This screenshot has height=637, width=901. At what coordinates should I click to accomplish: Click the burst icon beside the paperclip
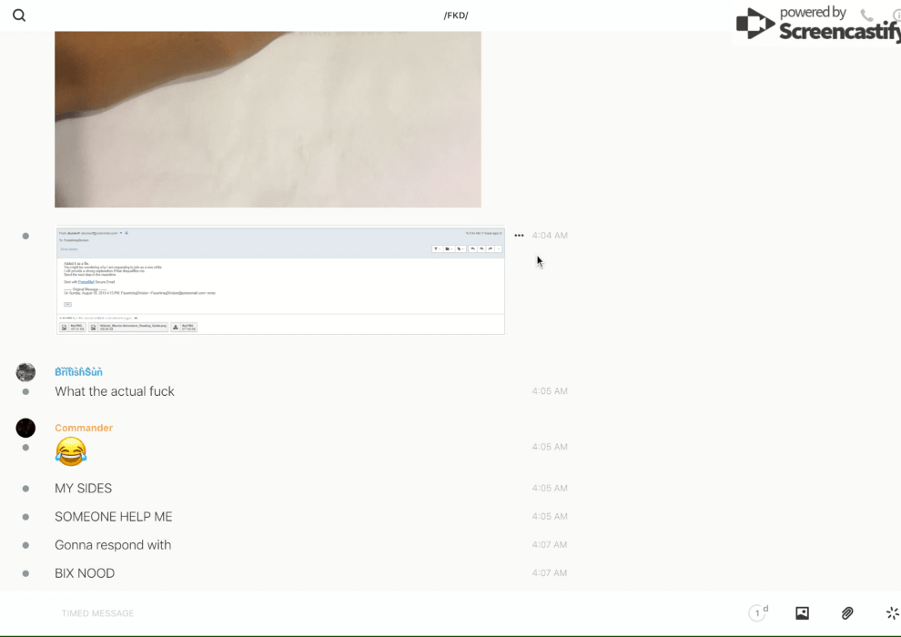(892, 613)
